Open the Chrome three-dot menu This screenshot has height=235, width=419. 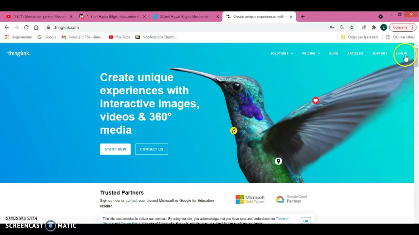412,27
